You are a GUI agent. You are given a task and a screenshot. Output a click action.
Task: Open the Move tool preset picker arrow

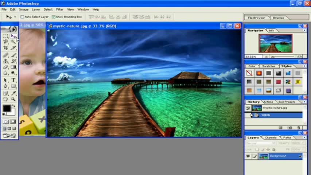pyautogui.click(x=15, y=17)
